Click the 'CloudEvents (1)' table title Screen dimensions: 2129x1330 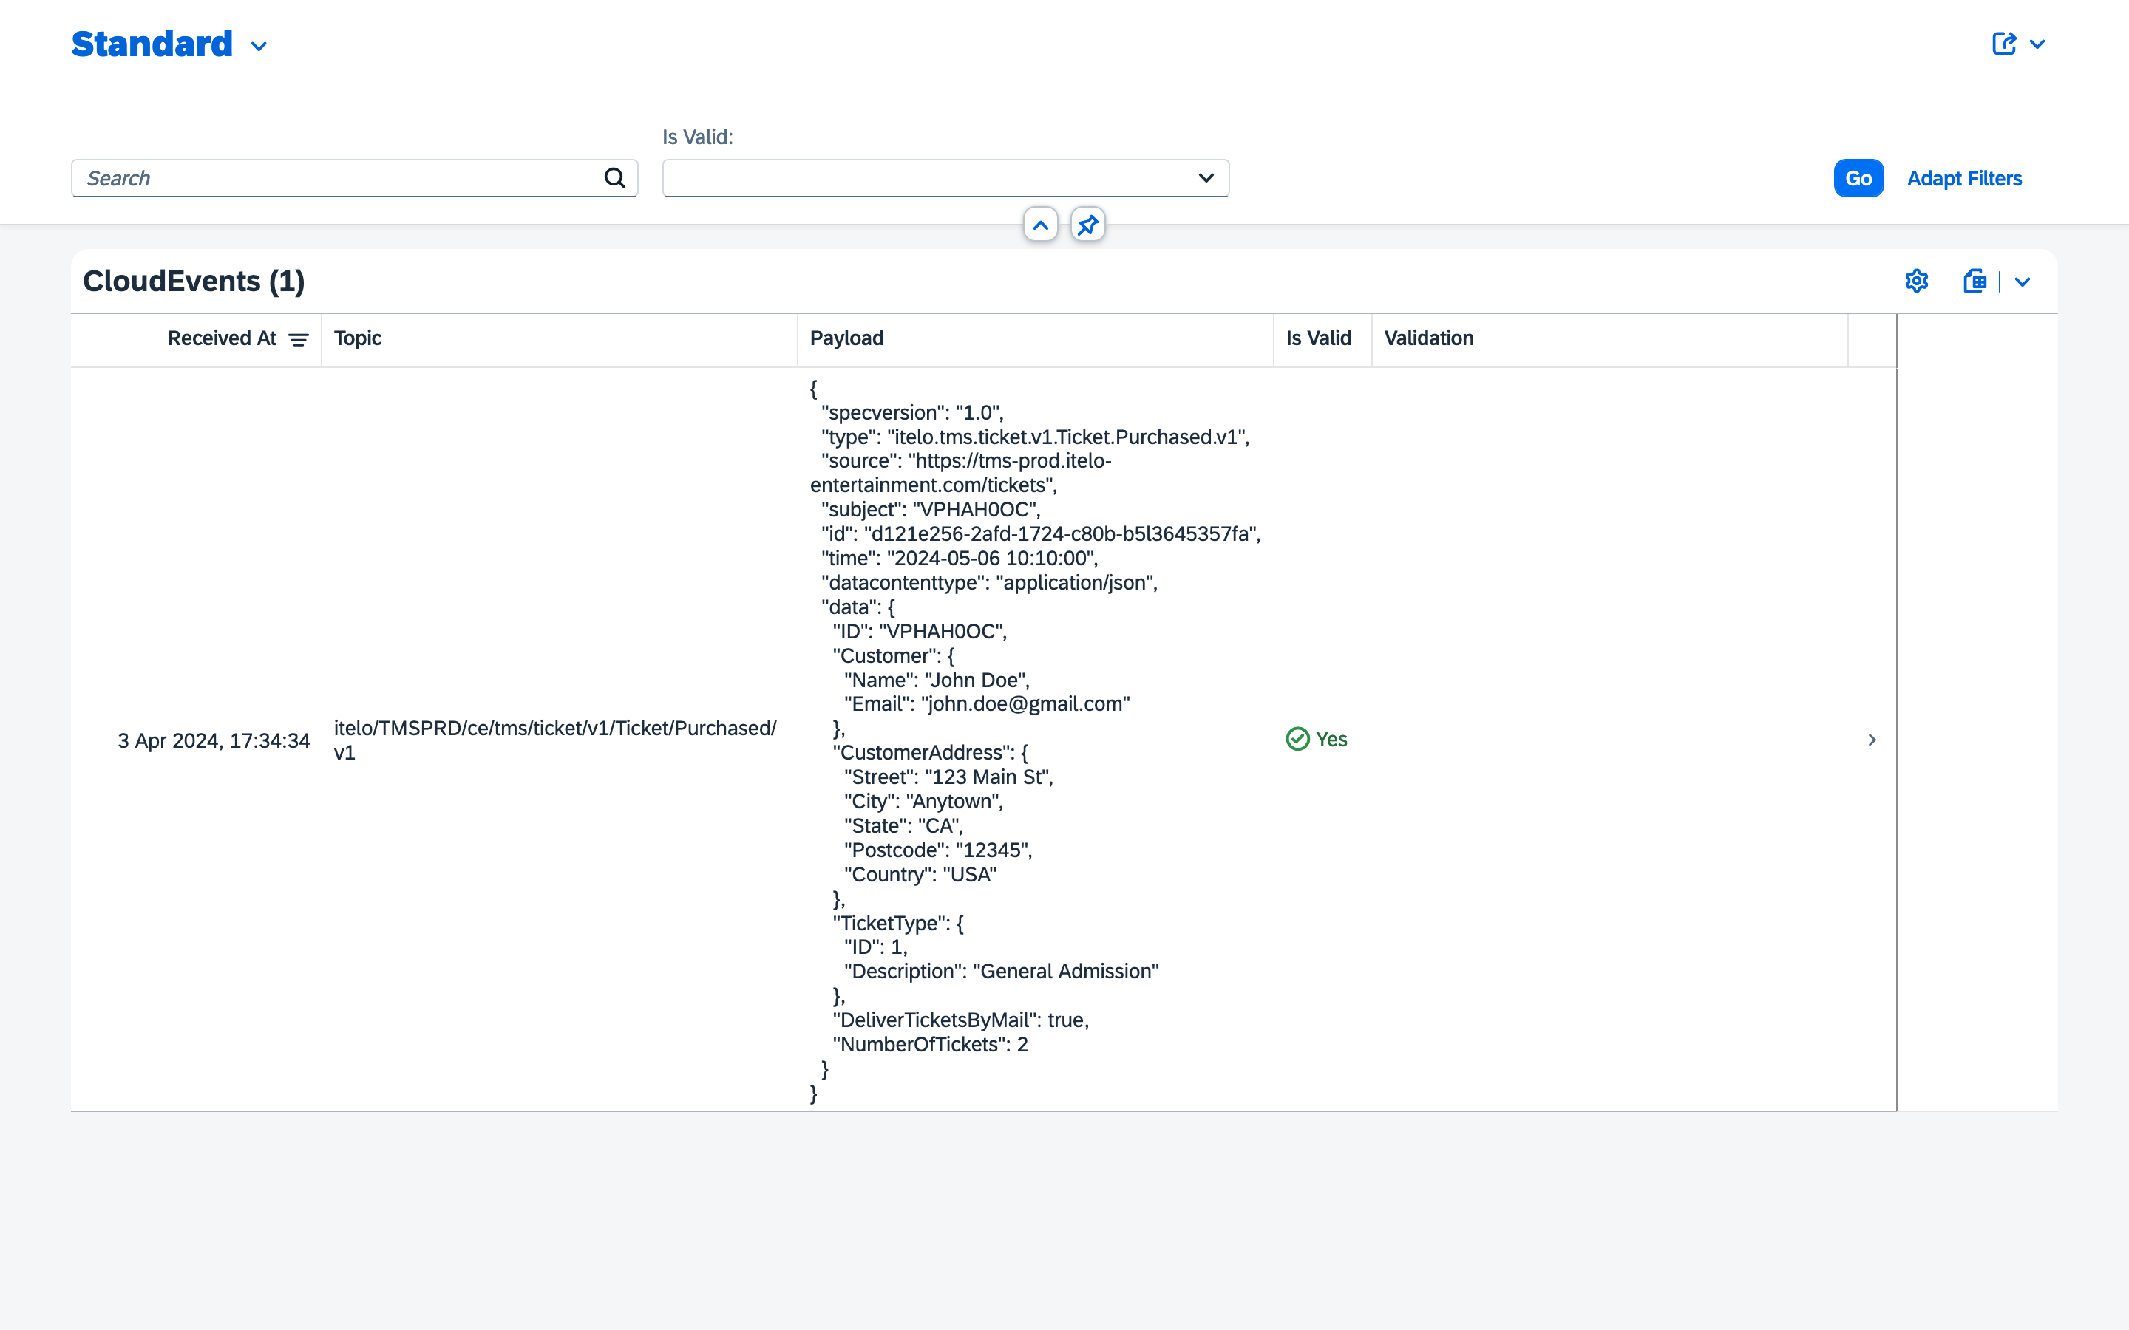[194, 282]
